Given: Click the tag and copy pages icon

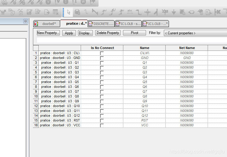Looking at the screenshot, I should tap(11, 12).
